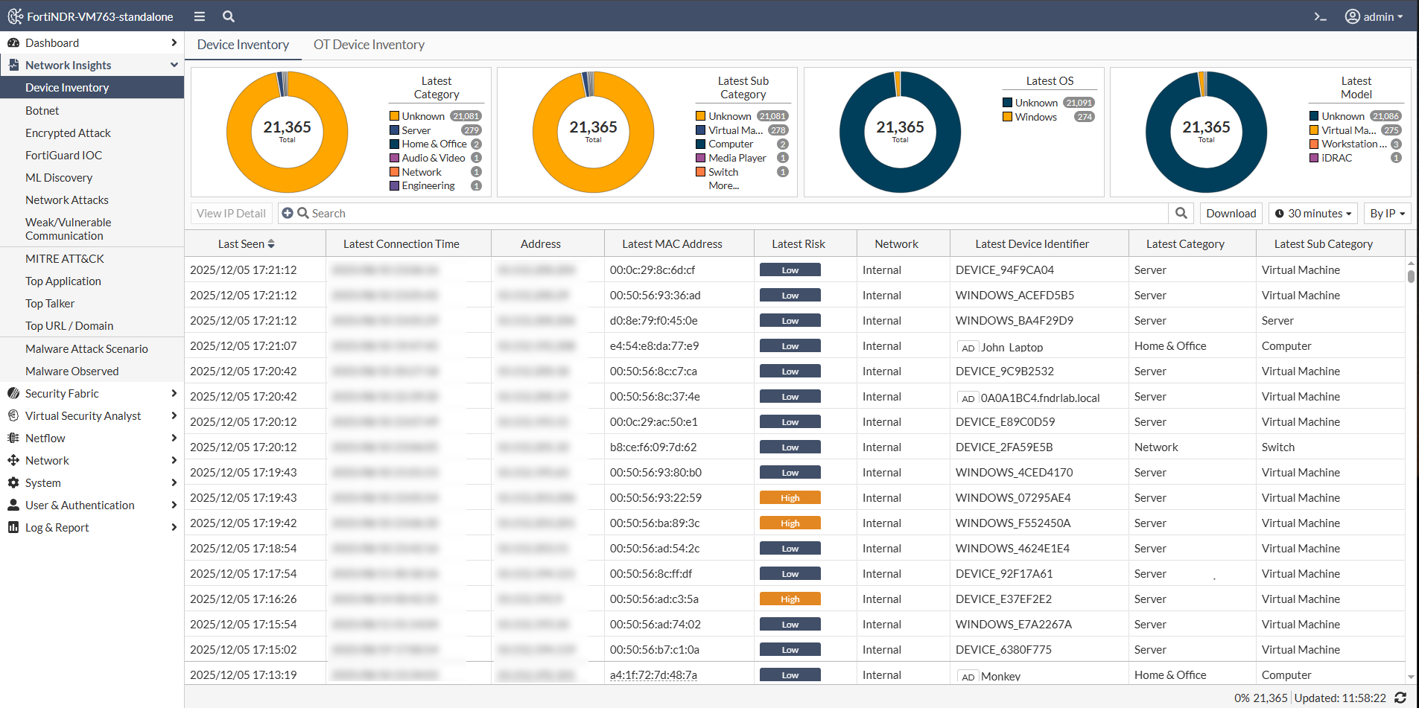This screenshot has height=708, width=1419.
Task: Switch to the OT Device Inventory tab
Action: [x=369, y=45]
